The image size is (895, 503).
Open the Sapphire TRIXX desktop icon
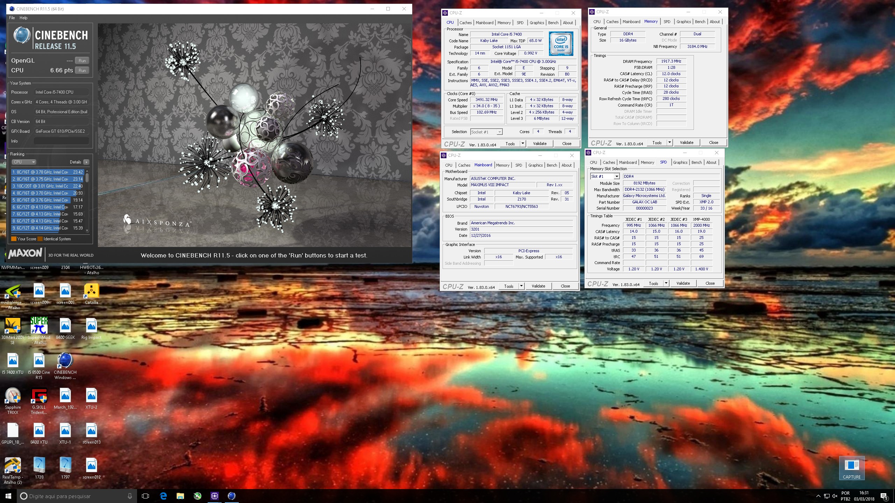(x=13, y=395)
